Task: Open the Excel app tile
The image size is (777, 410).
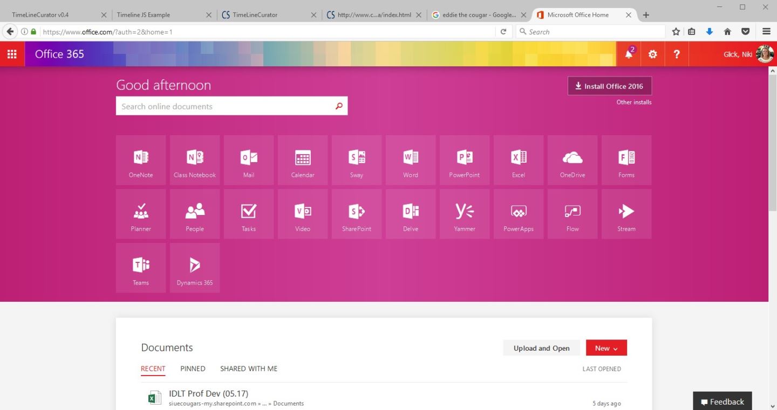Action: [x=519, y=160]
